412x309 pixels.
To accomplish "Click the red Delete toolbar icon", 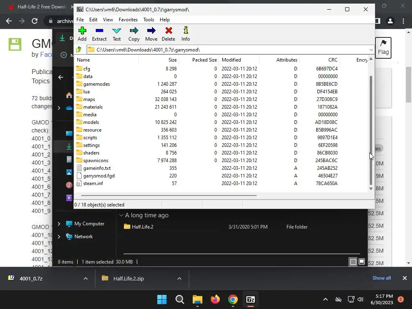I will pos(169,34).
